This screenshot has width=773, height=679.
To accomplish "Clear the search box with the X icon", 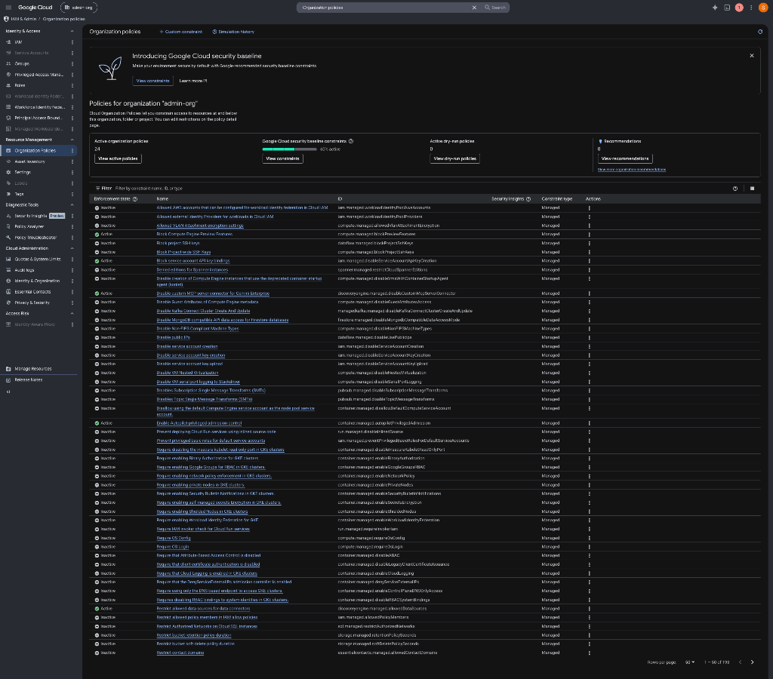I will pos(474,8).
